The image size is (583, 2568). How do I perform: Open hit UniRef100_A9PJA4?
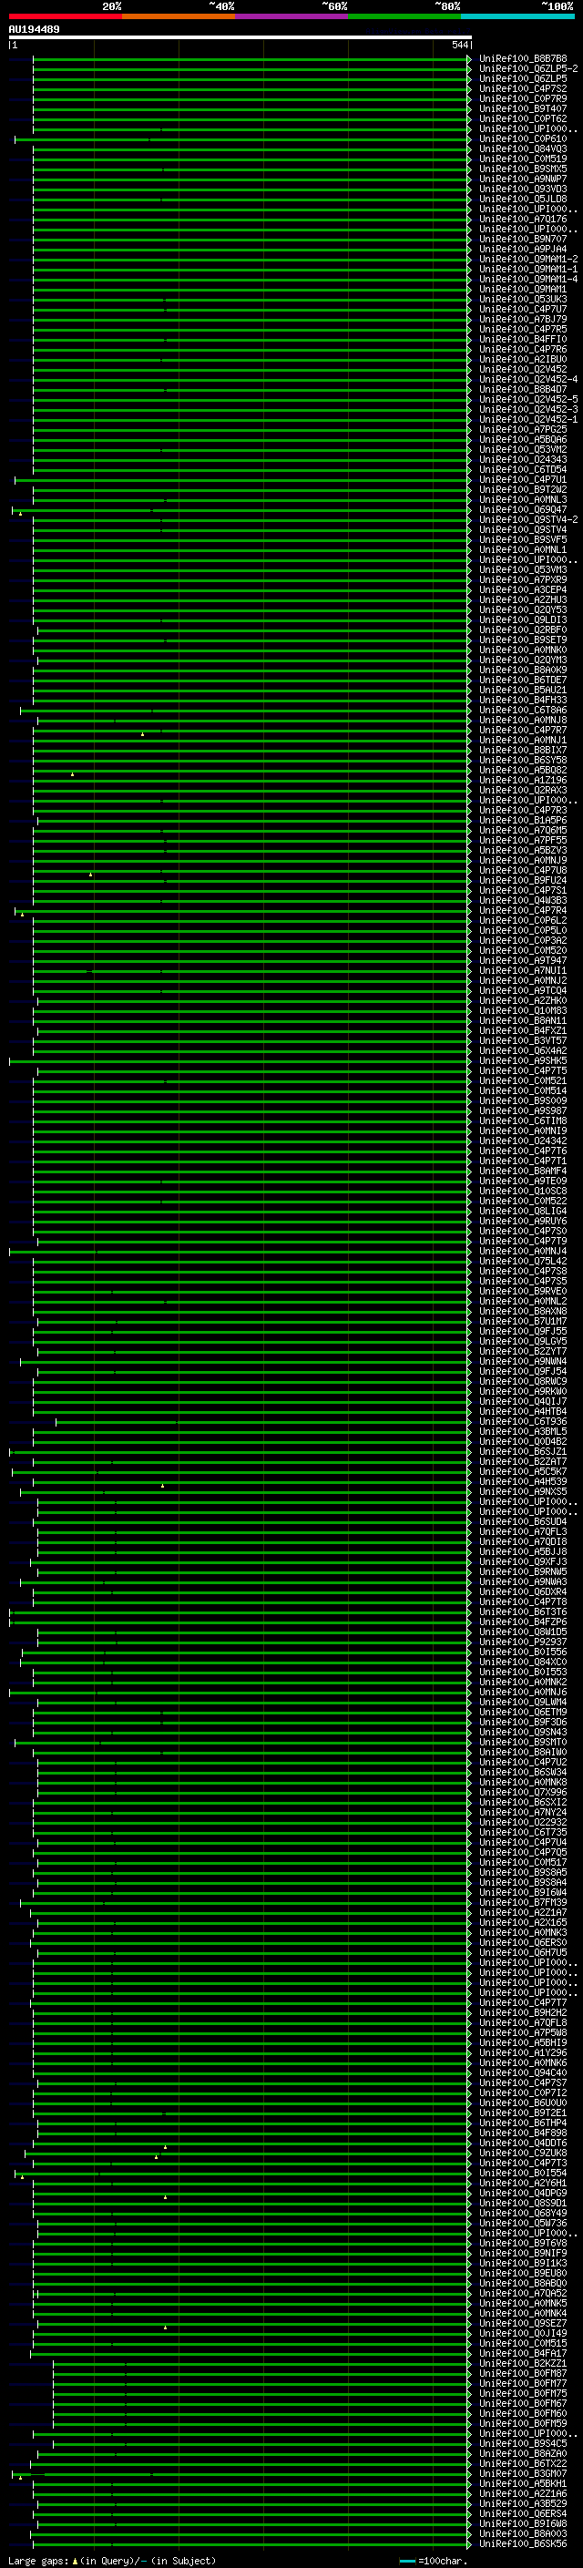pos(523,250)
